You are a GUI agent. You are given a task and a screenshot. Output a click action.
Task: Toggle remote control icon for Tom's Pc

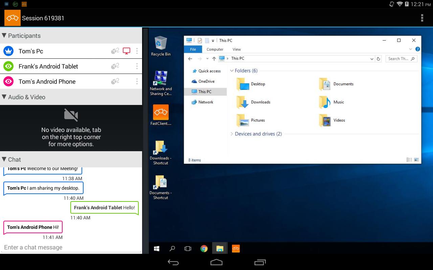115,51
